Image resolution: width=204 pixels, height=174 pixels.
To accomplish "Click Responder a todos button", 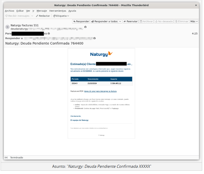I will click(105, 21).
